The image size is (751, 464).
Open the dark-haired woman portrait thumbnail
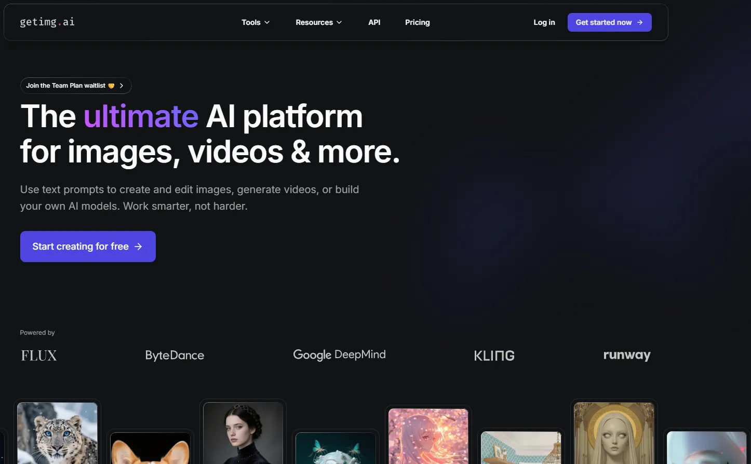[x=243, y=433]
